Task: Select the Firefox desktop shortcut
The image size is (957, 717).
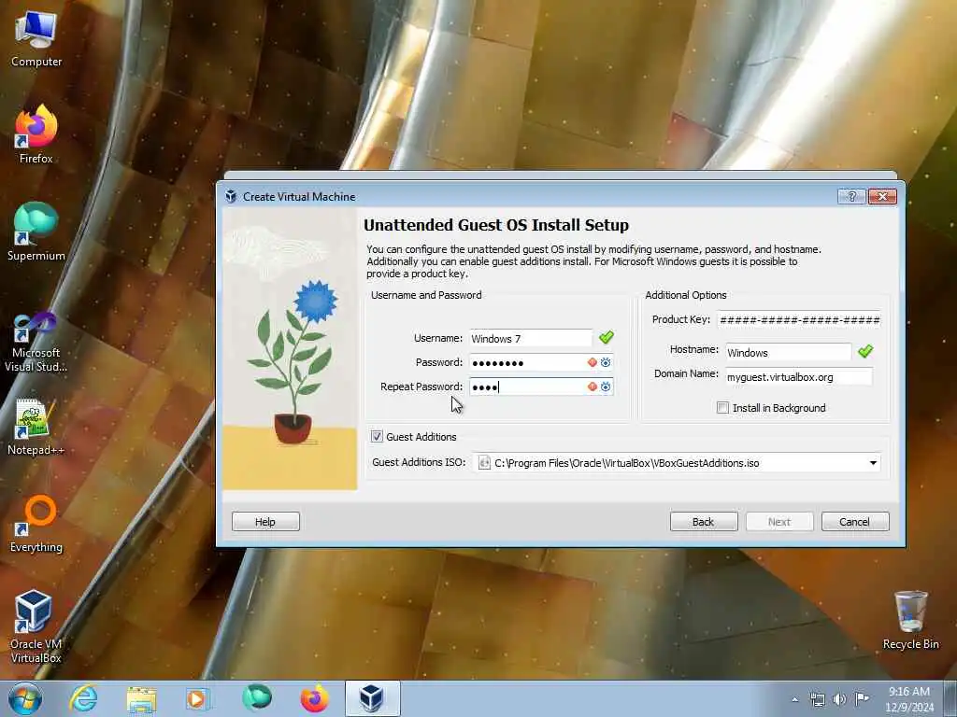Action: 36,135
